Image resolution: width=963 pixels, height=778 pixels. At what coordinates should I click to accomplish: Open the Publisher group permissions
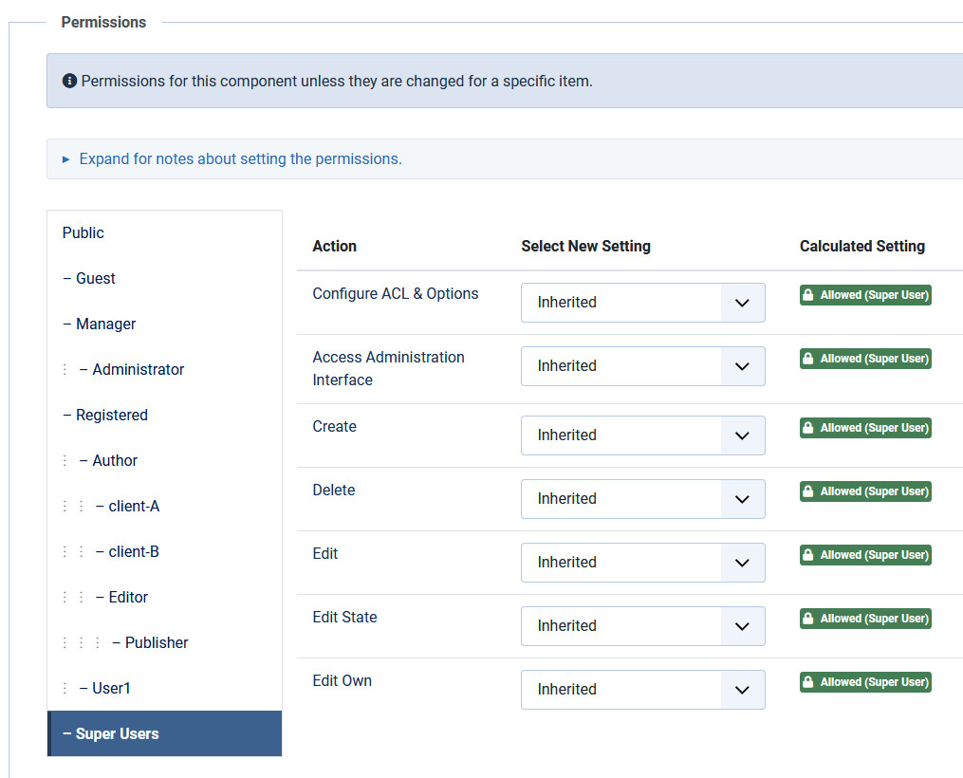click(x=156, y=643)
